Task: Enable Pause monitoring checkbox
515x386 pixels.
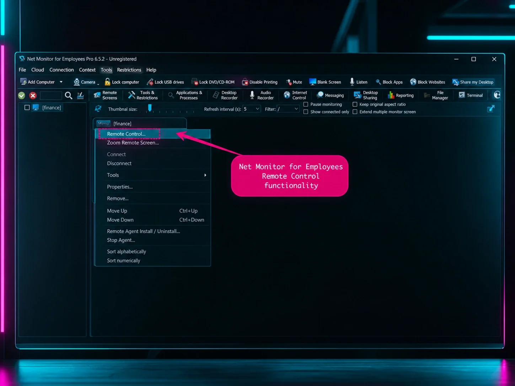Action: [x=306, y=104]
